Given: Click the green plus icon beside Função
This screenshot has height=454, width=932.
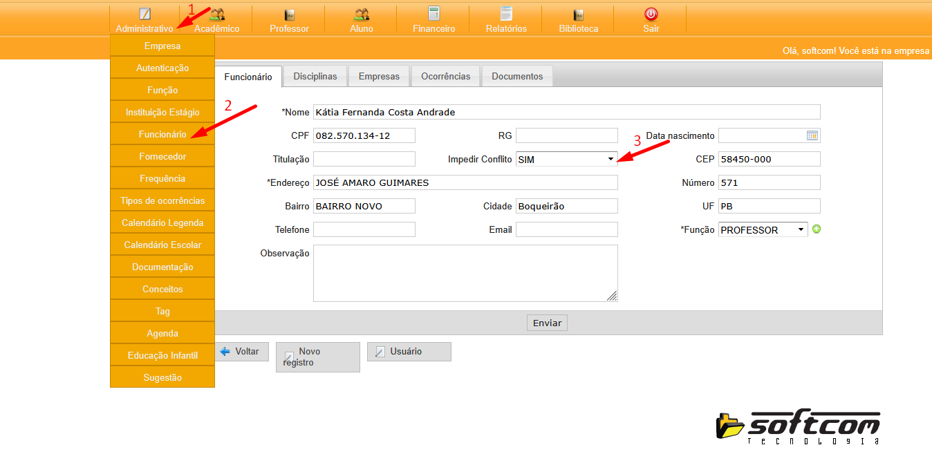Looking at the screenshot, I should 817,229.
